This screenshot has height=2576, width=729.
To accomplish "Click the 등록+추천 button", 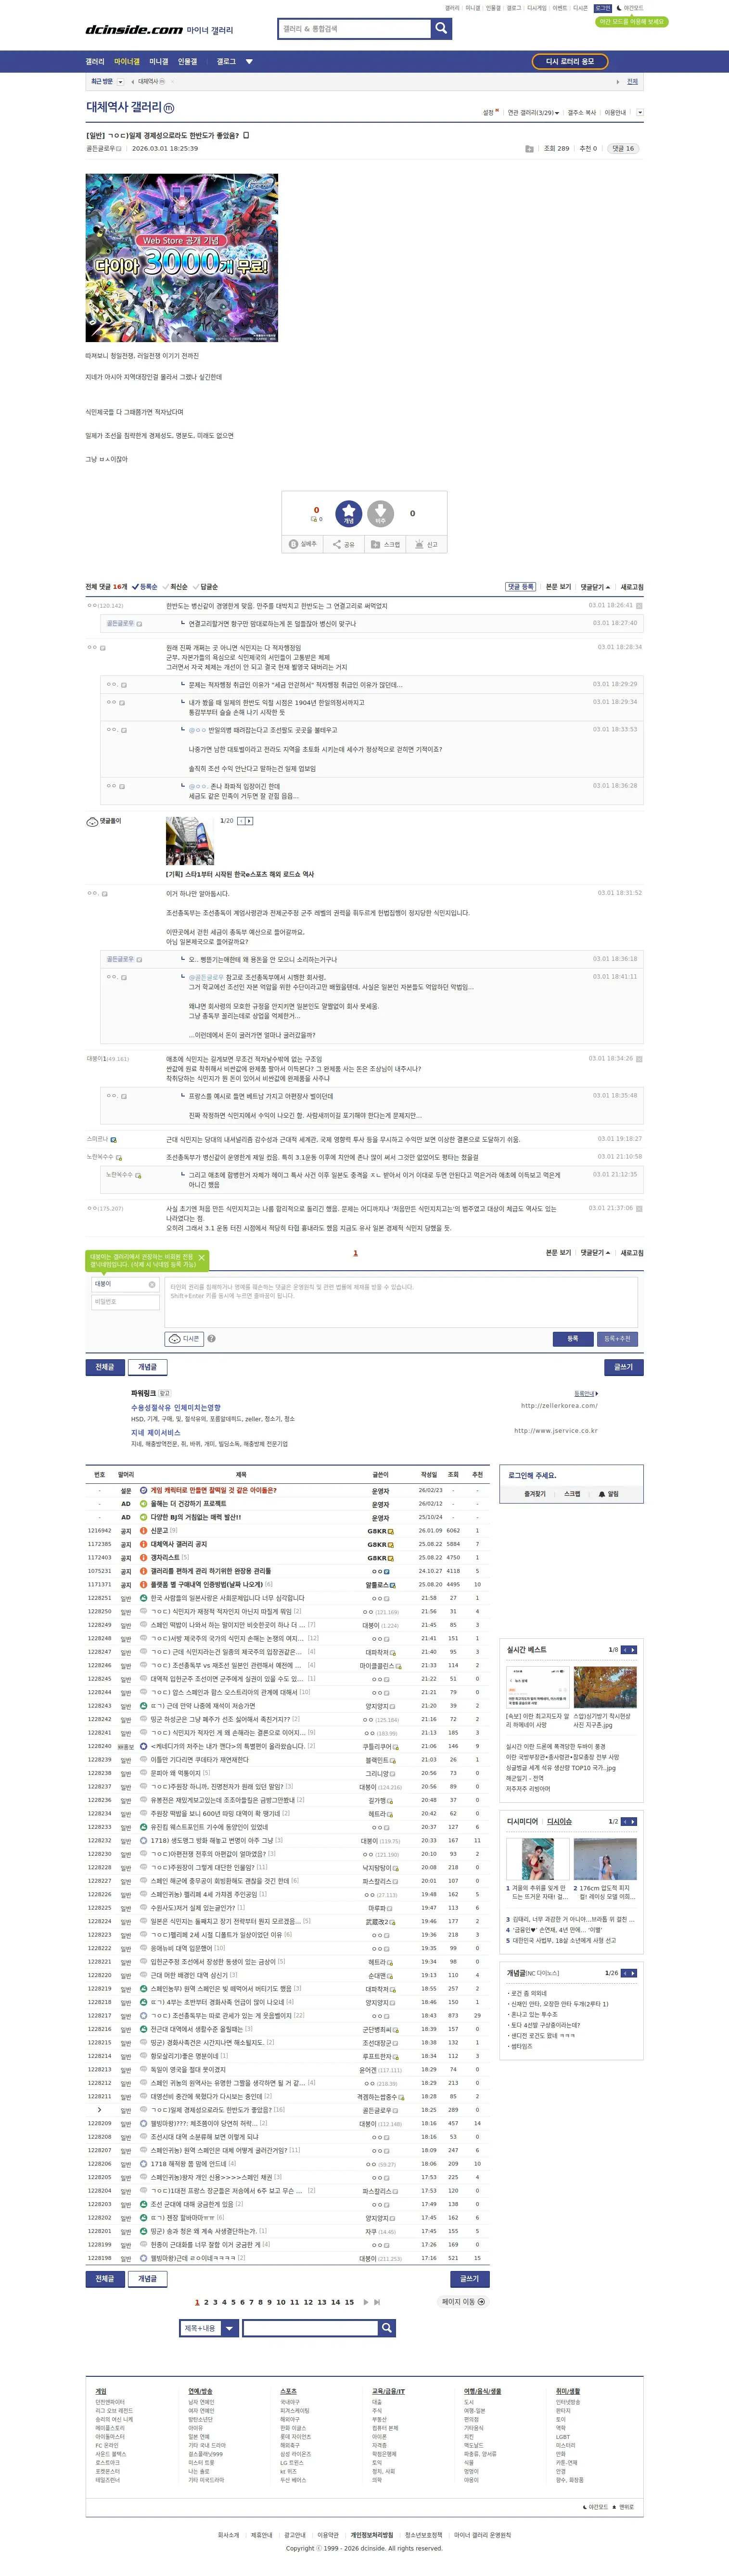I will coord(618,1338).
